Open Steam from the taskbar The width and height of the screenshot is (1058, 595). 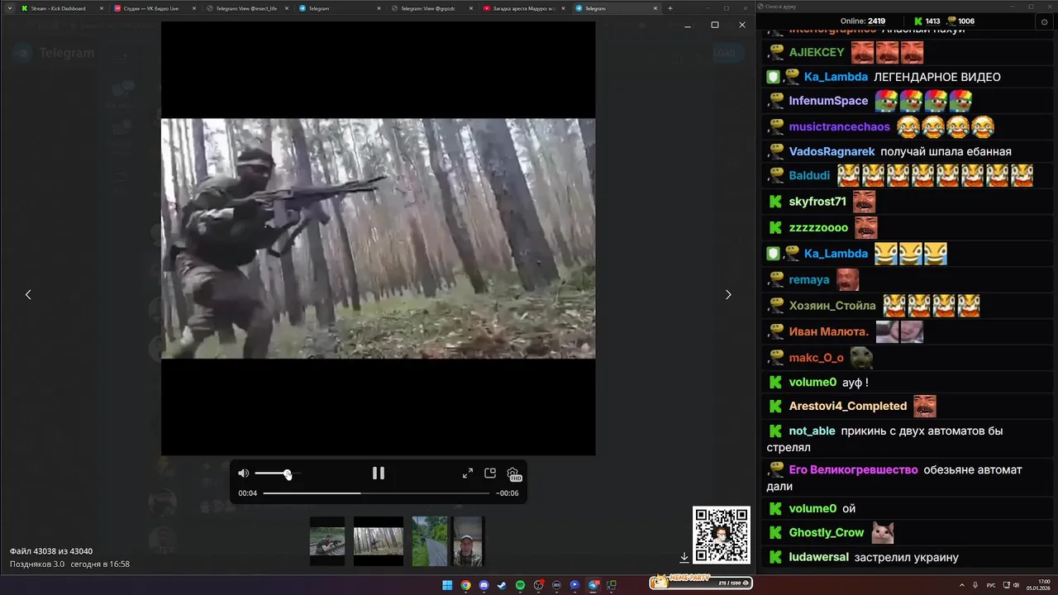[x=502, y=585]
